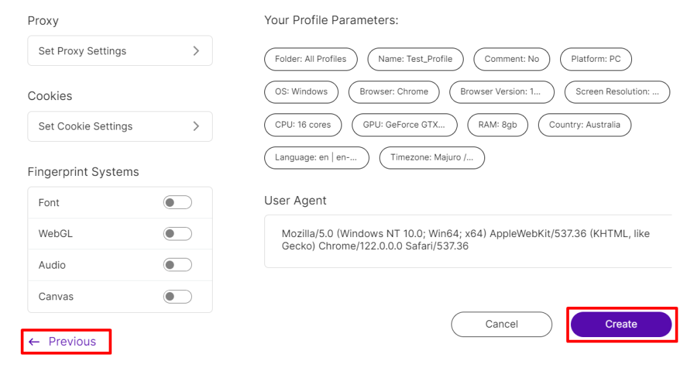Click the Country: Australia parameter tag
Screen dimensions: 687x368
point(584,125)
